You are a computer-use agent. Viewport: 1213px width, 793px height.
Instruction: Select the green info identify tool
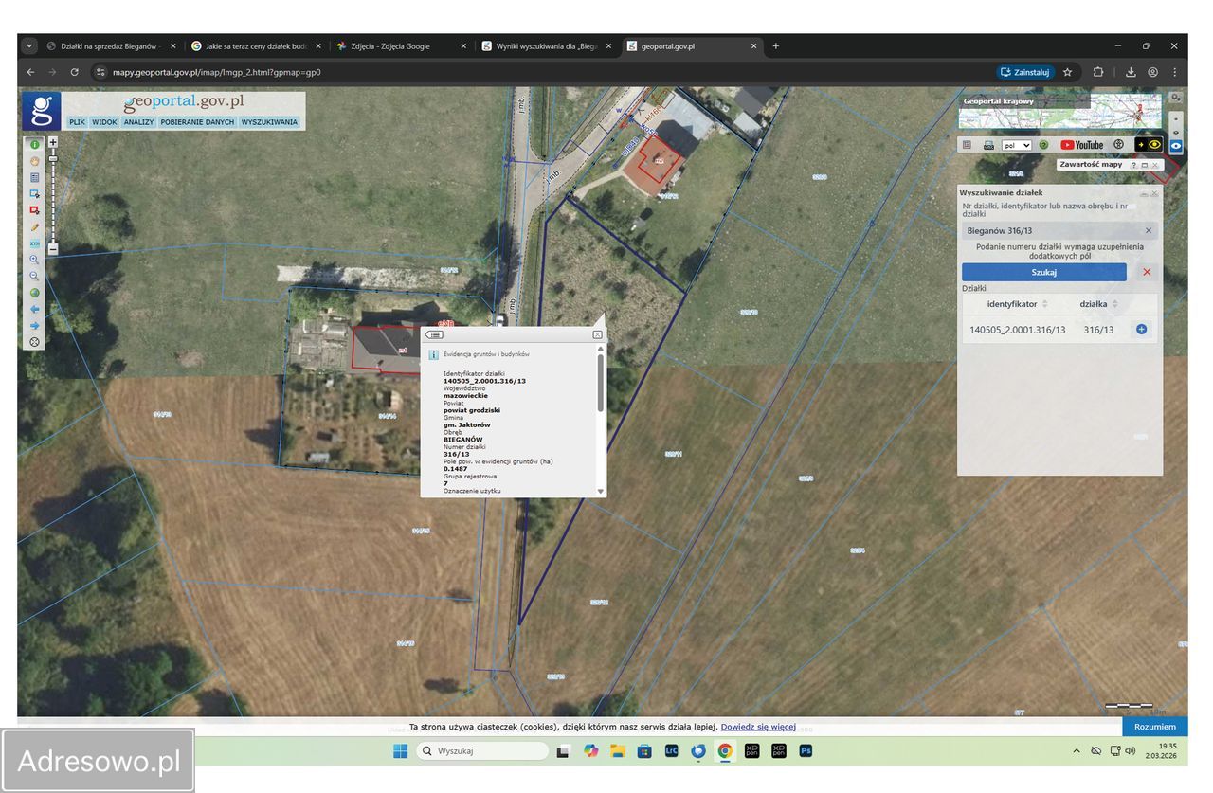click(35, 145)
